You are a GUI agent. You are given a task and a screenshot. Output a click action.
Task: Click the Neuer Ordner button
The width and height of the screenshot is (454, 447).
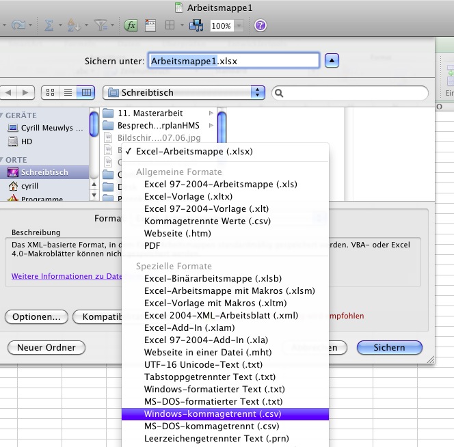coord(46,347)
